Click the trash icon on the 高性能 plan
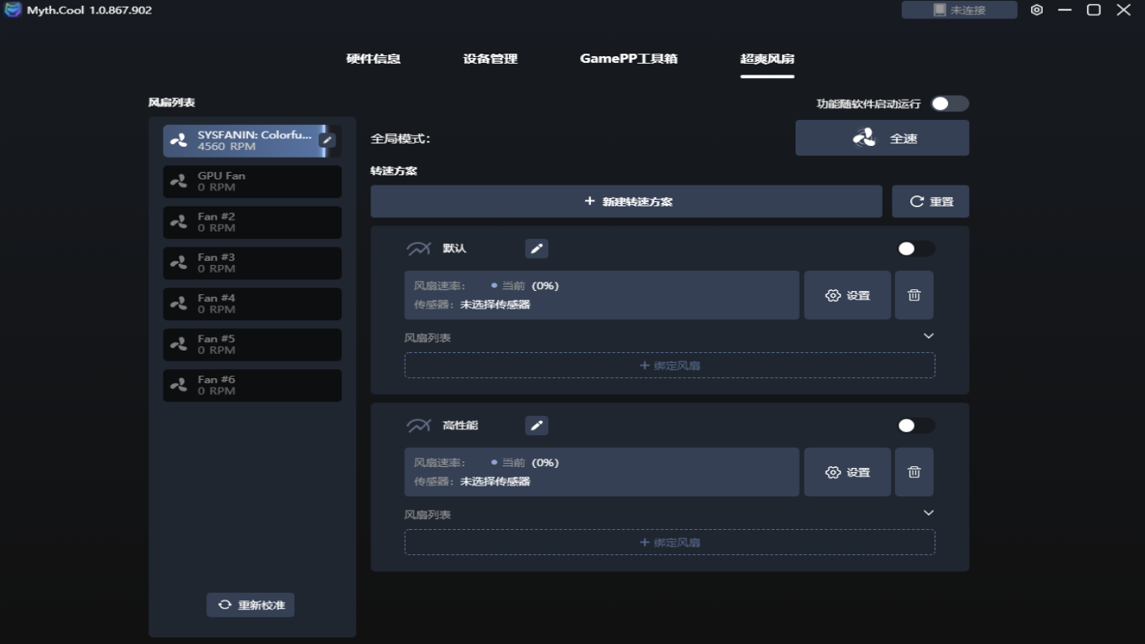Image resolution: width=1145 pixels, height=644 pixels. pyautogui.click(x=914, y=471)
